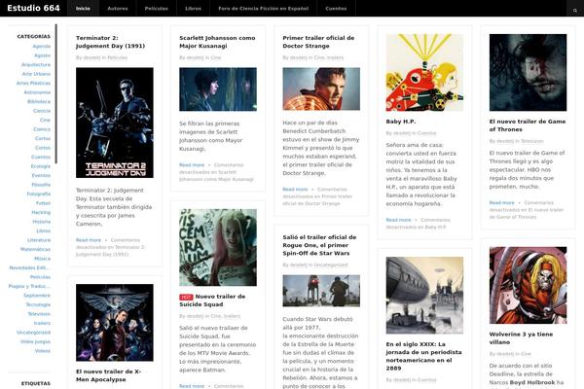Select the Videos category
Screen dimensions: 584x389
[x=43, y=351]
